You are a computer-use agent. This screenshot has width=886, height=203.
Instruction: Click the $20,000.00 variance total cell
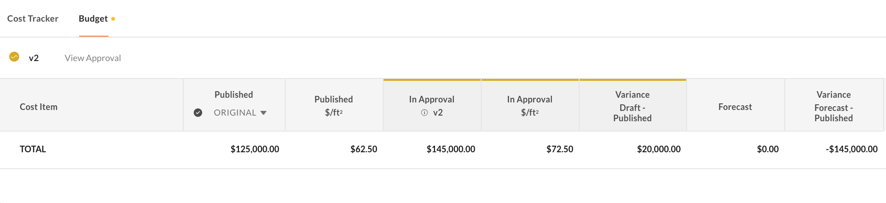pyautogui.click(x=658, y=149)
